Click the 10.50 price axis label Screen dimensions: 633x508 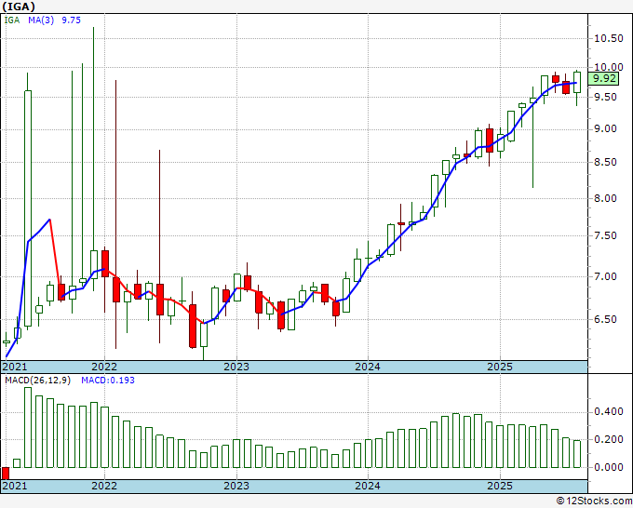point(609,39)
